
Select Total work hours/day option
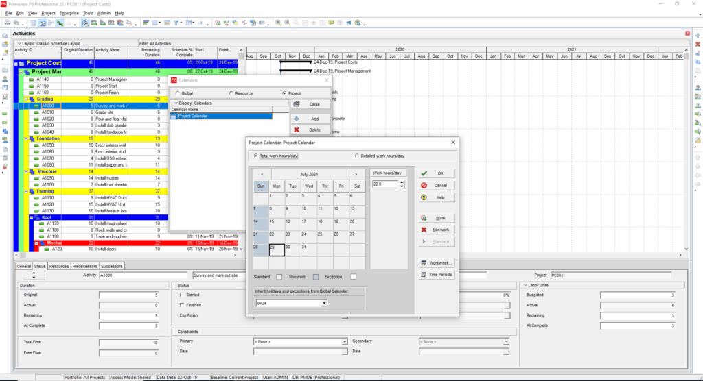(x=256, y=156)
